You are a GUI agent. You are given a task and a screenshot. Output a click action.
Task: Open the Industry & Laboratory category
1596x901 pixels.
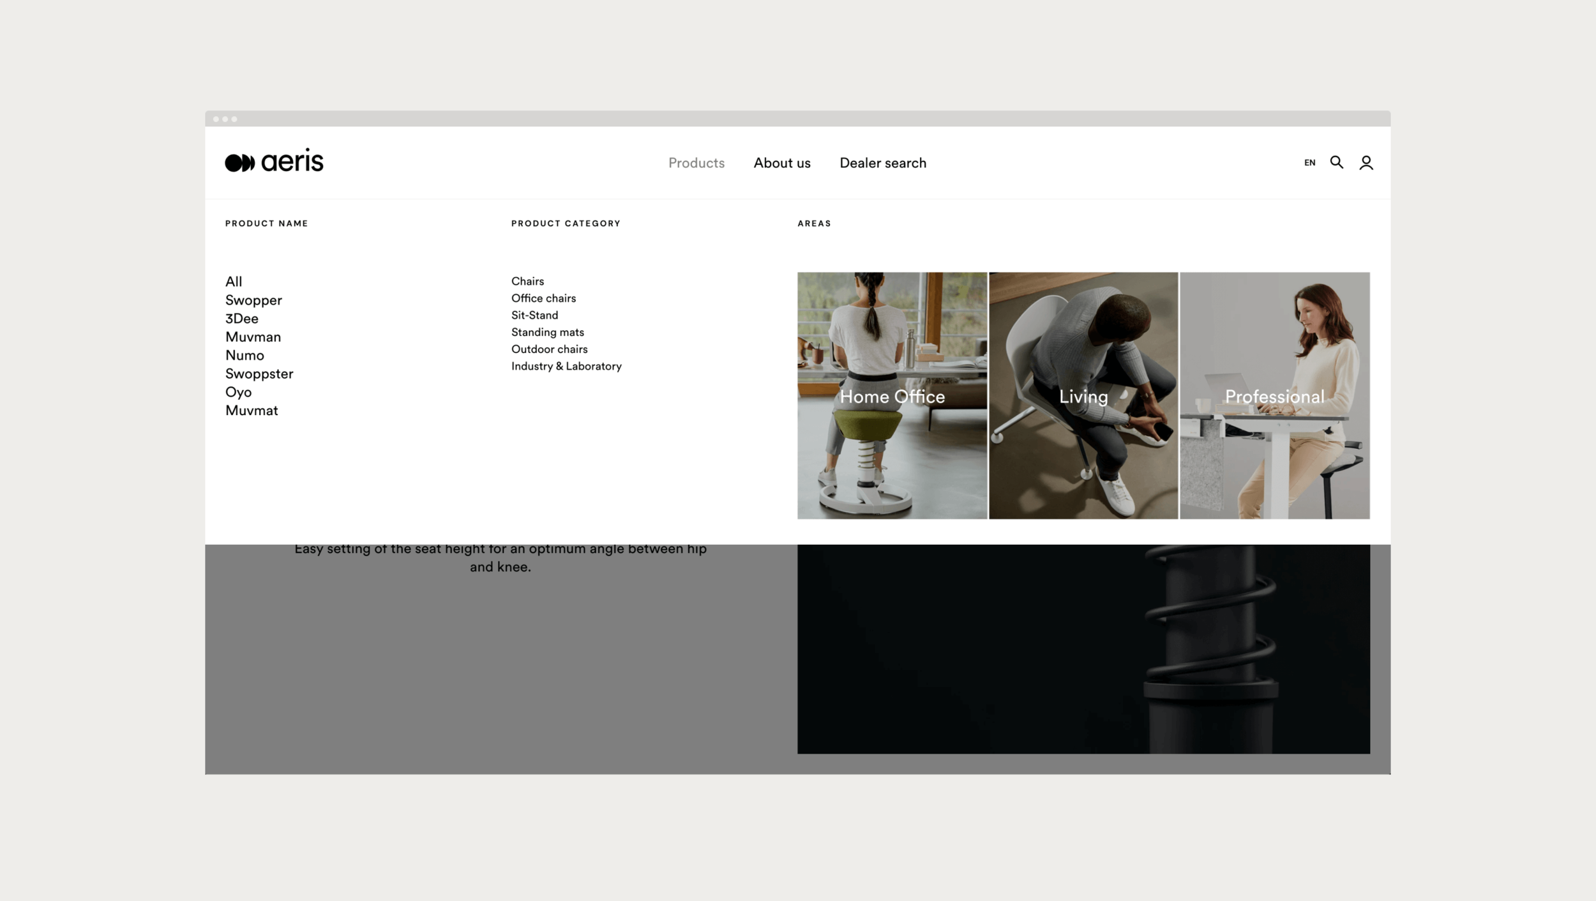tap(566, 367)
